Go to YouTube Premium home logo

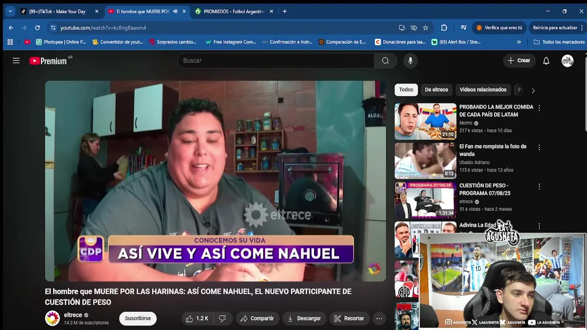[x=48, y=60]
